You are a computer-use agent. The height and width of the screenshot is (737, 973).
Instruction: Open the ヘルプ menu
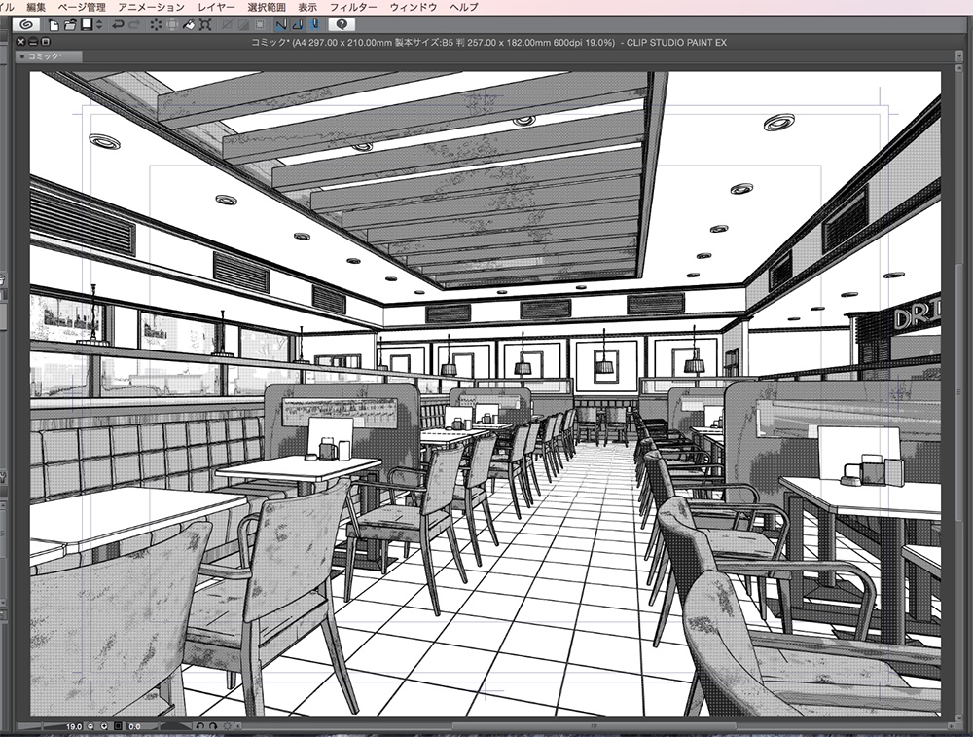click(x=463, y=7)
